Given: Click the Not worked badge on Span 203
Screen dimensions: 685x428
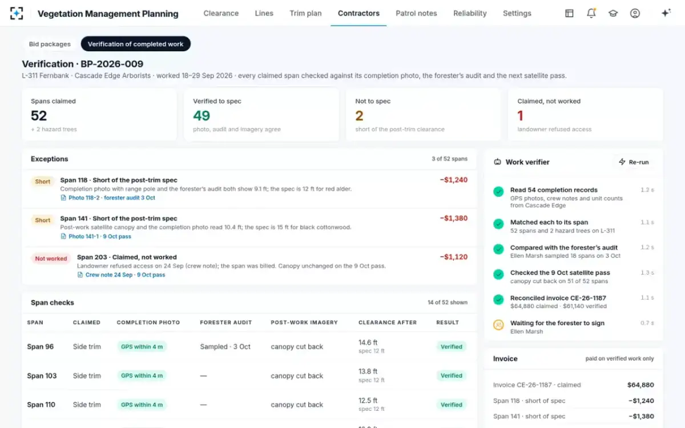Looking at the screenshot, I should (x=51, y=259).
